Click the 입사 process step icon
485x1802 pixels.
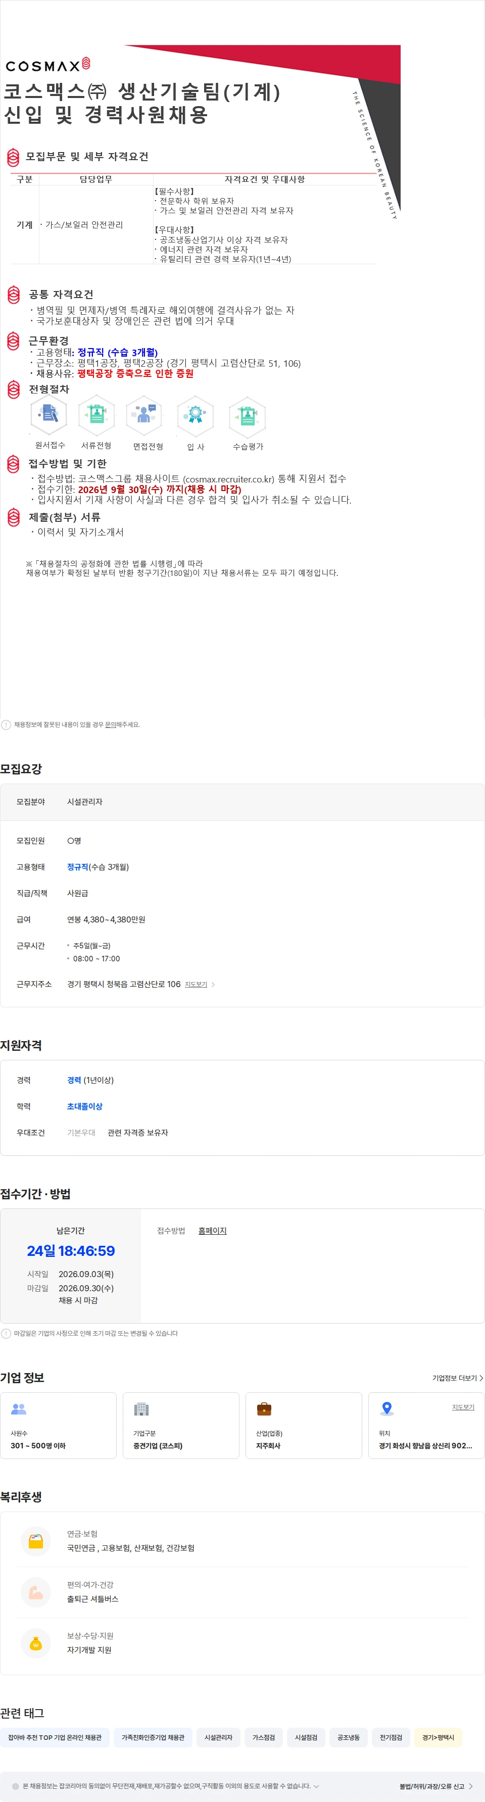point(195,416)
